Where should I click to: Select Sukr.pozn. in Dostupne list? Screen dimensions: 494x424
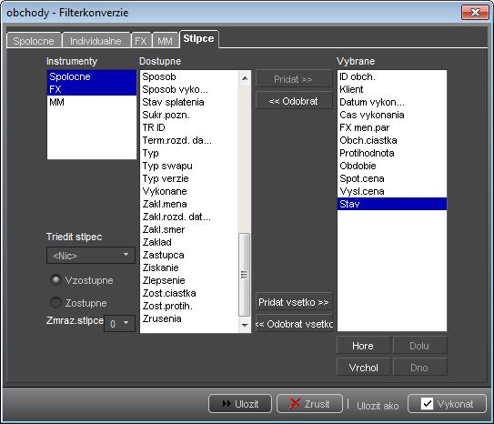click(189, 115)
